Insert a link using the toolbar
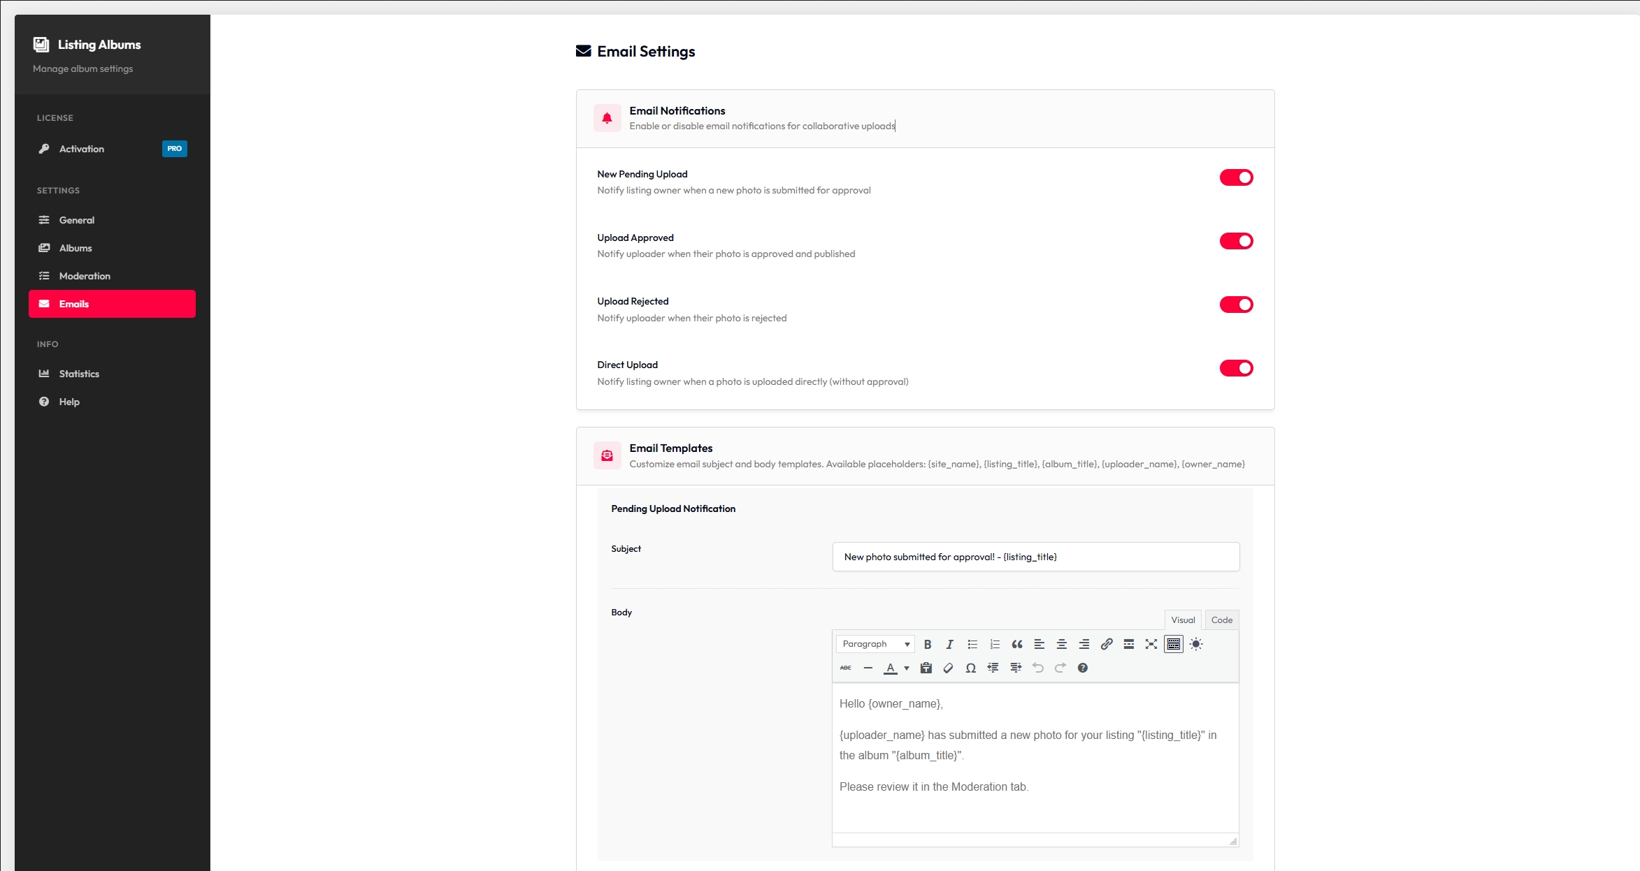Screen dimensions: 1640x871 tap(1107, 644)
